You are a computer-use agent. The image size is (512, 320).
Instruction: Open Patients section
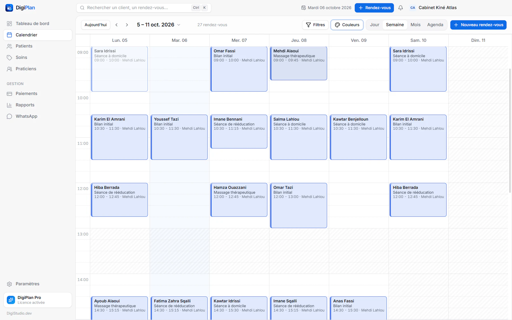38,46
